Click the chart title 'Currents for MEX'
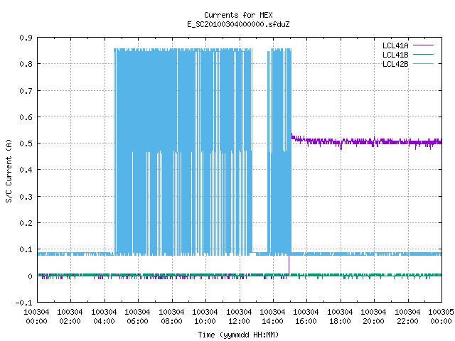Viewport: 455px width, 341px height. click(238, 15)
